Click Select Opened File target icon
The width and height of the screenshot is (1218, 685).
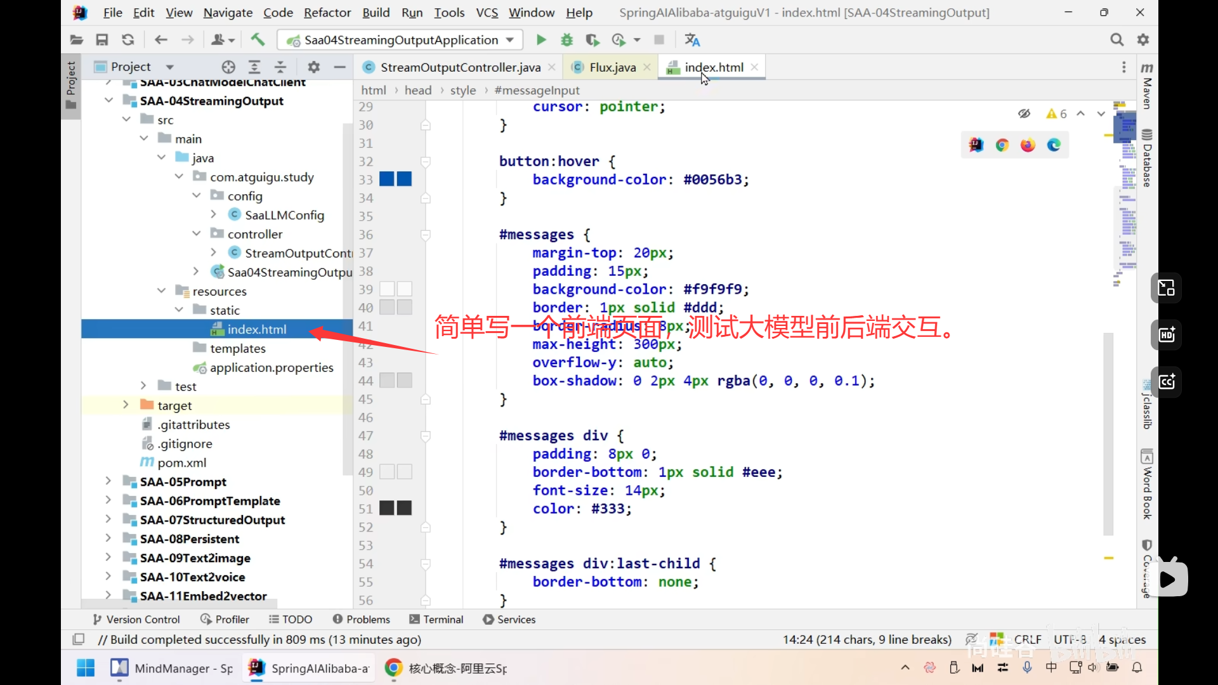click(228, 67)
